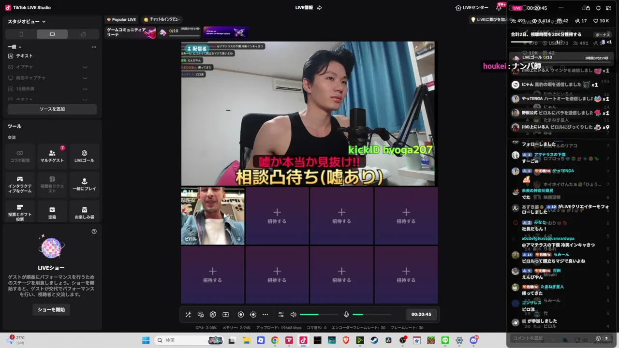Share LIVE情報 via arrow icon
619x348 pixels.
pyautogui.click(x=319, y=8)
